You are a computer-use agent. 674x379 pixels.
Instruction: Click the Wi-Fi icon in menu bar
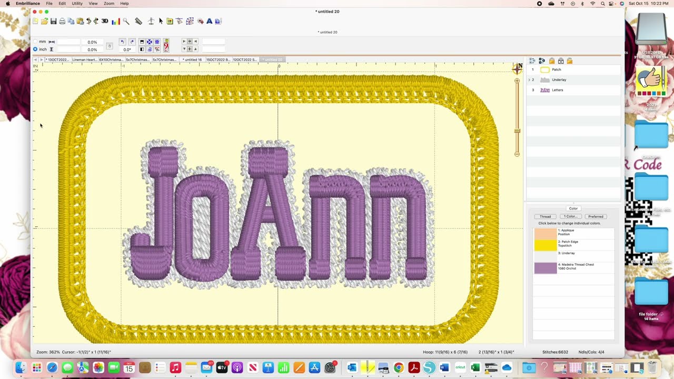click(x=592, y=4)
